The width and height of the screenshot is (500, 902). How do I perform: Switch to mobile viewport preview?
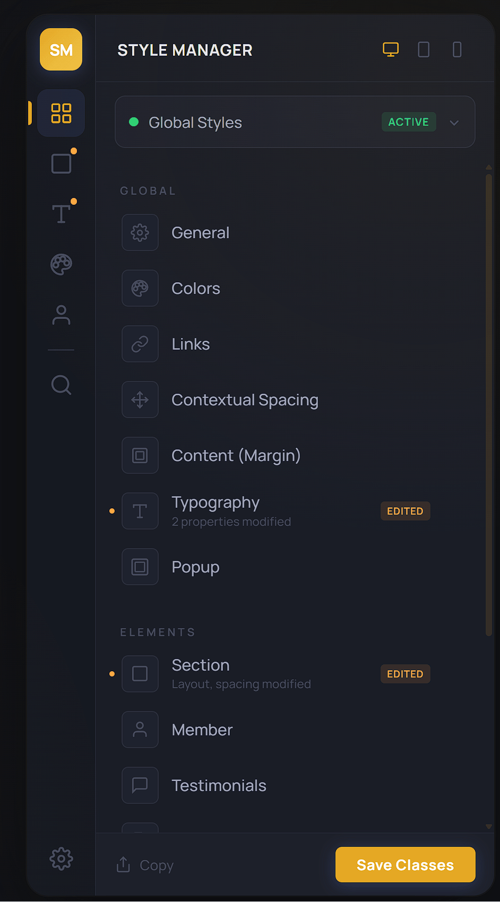pyautogui.click(x=456, y=49)
